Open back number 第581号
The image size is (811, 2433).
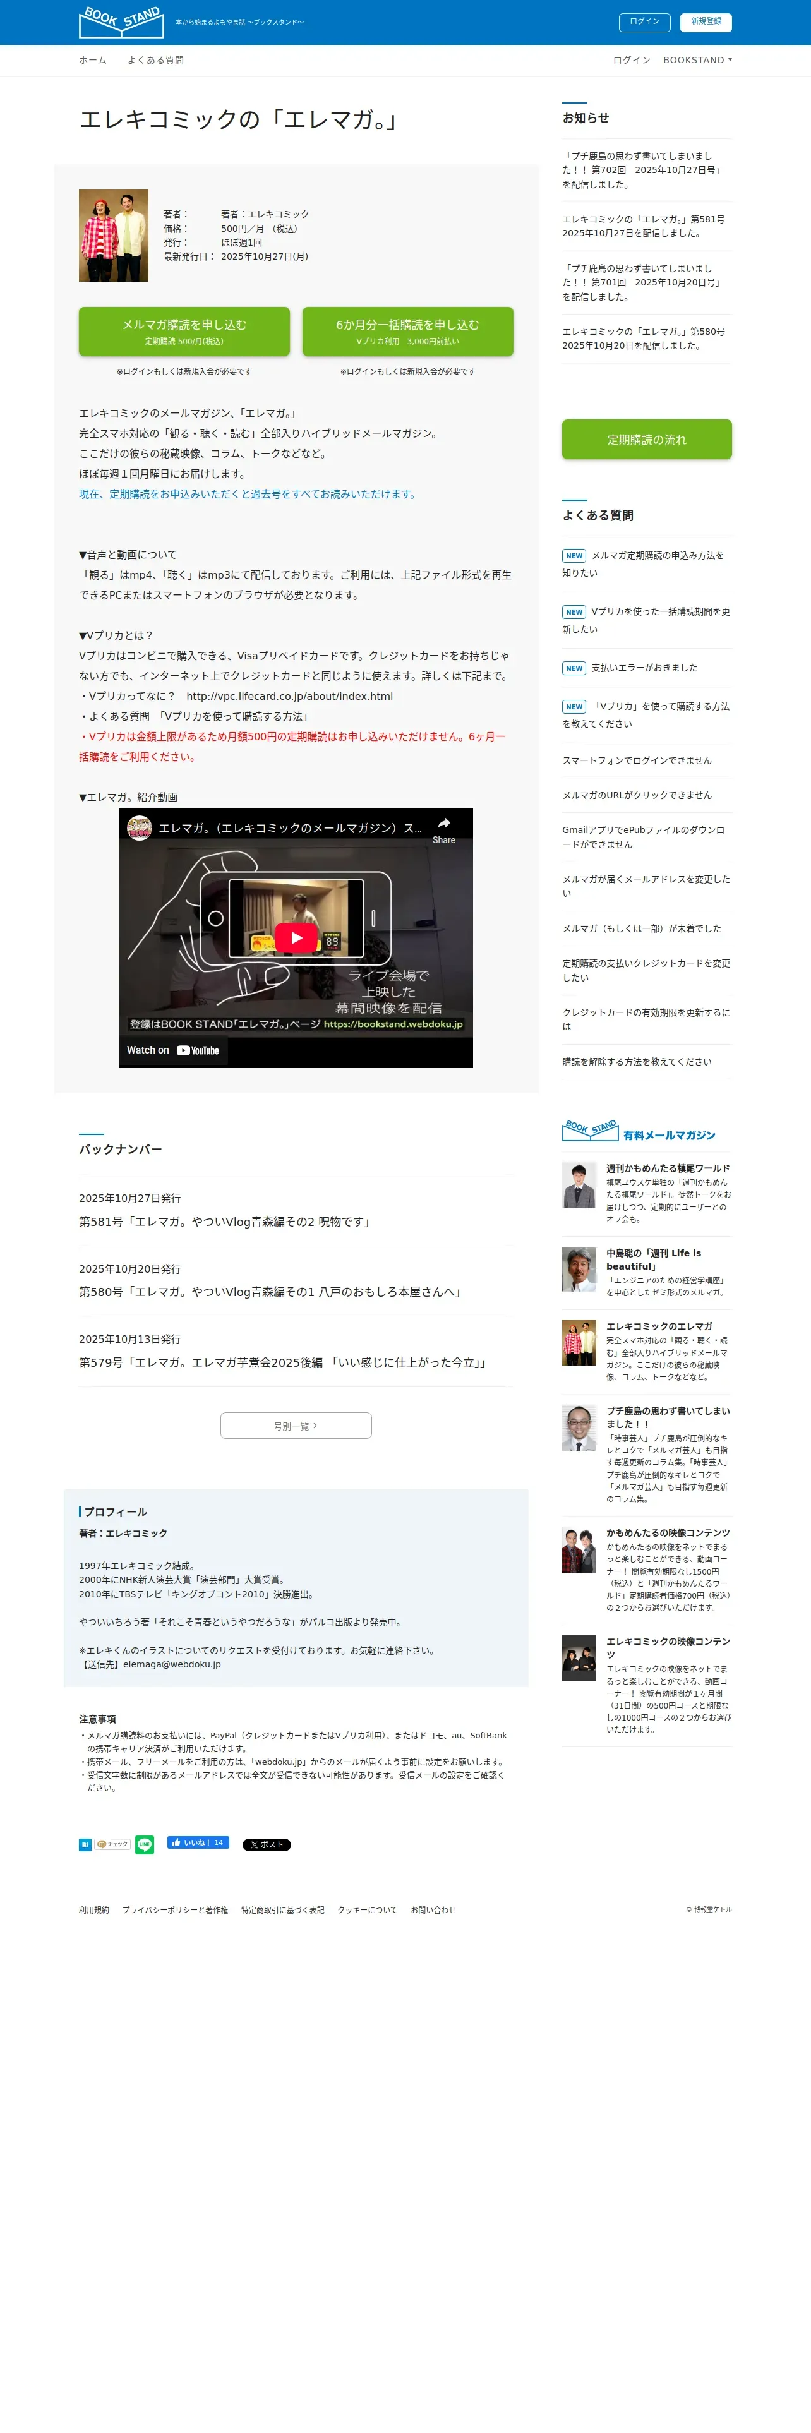click(x=227, y=1221)
